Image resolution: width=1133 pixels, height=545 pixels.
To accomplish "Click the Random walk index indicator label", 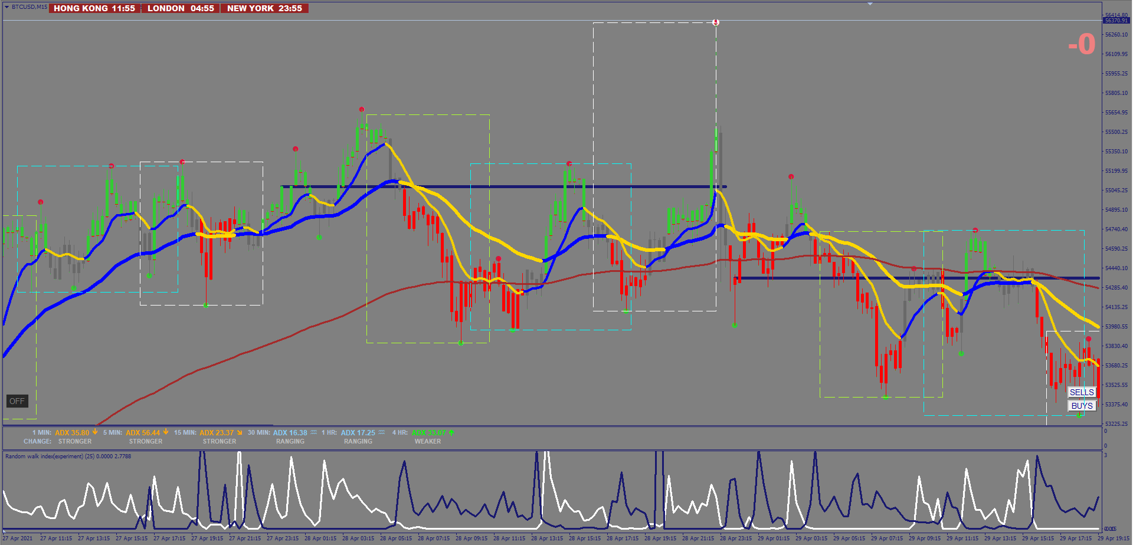I will (68, 457).
